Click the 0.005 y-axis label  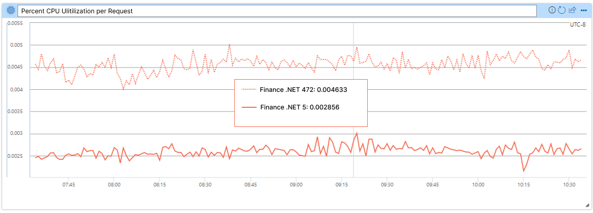[x=16, y=45]
